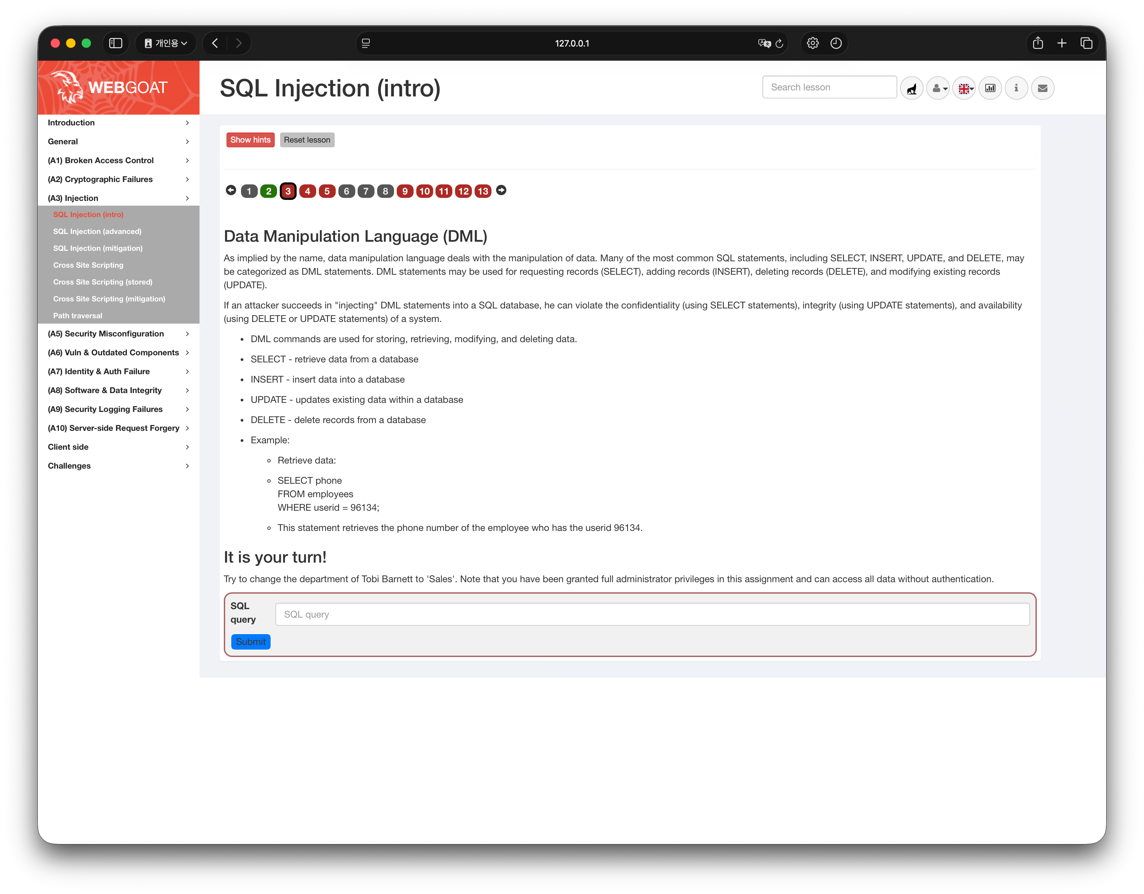
Task: Click the Reset lesson button
Action: [307, 140]
